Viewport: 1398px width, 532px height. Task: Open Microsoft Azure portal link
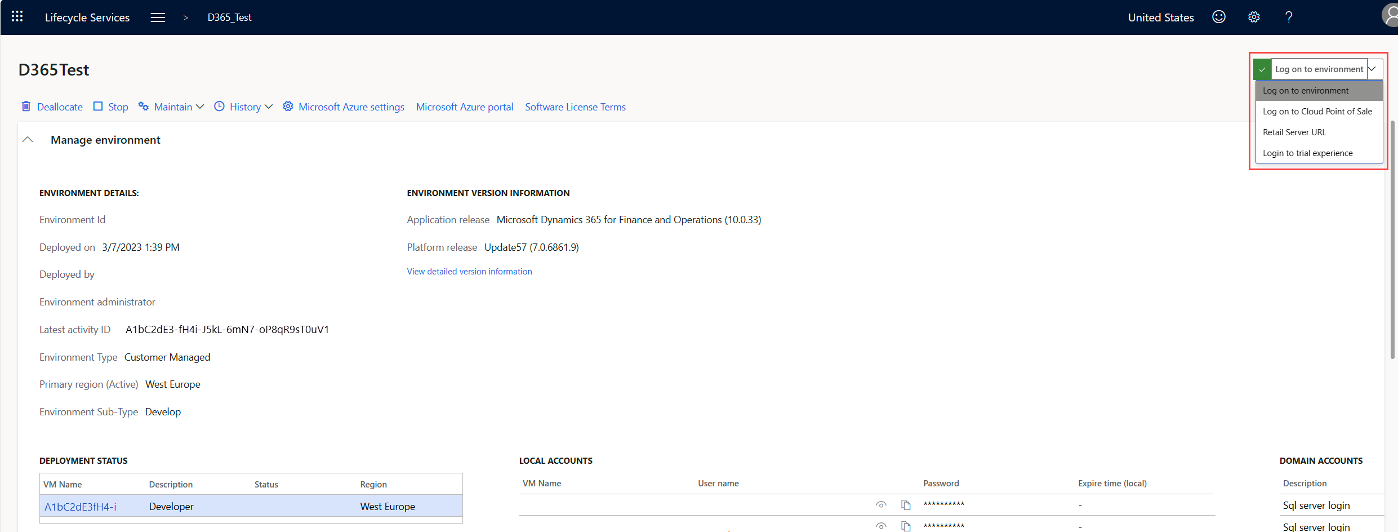(x=465, y=107)
